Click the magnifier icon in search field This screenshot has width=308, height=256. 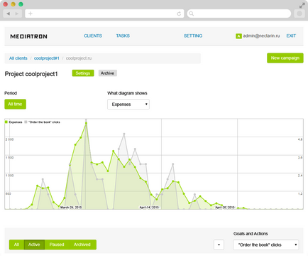coord(192,14)
